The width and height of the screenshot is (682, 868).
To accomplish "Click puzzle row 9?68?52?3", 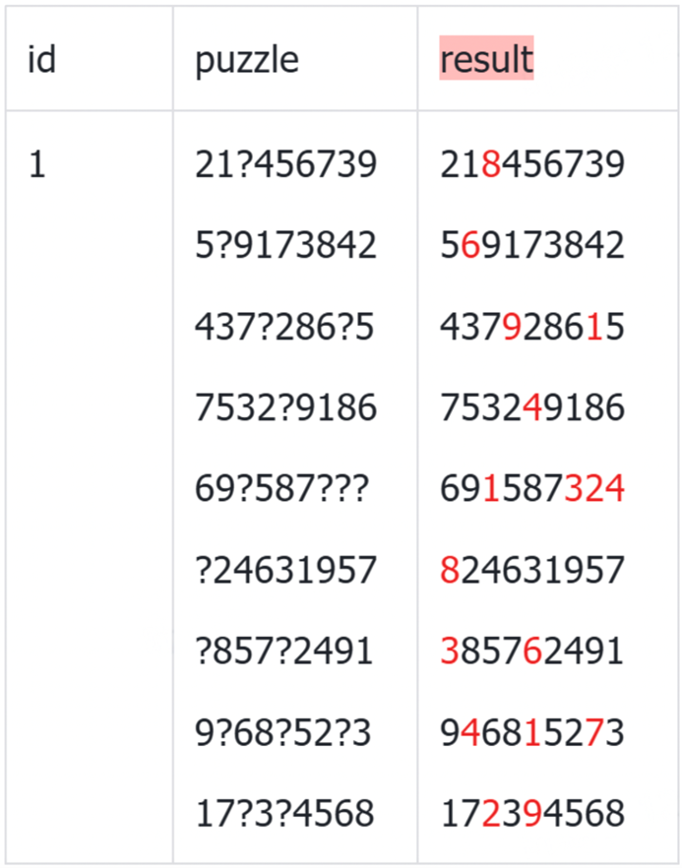I will point(282,732).
